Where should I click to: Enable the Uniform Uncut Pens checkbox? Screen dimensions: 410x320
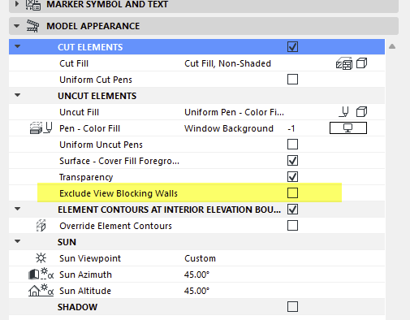[x=292, y=145]
